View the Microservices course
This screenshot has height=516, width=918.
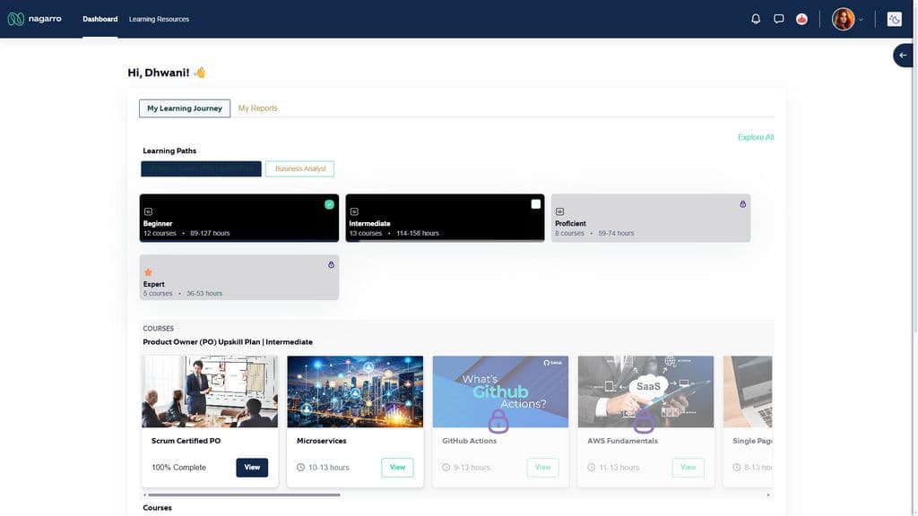click(x=397, y=468)
